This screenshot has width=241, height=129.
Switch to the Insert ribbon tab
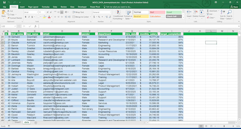tap(22, 7)
